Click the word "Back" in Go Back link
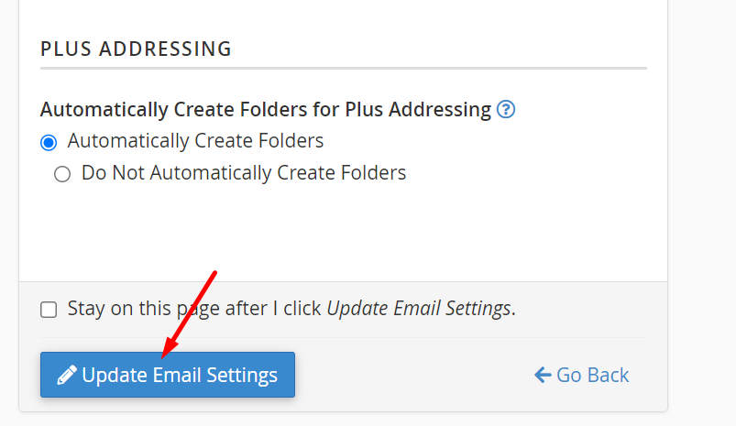This screenshot has width=736, height=426. point(606,375)
